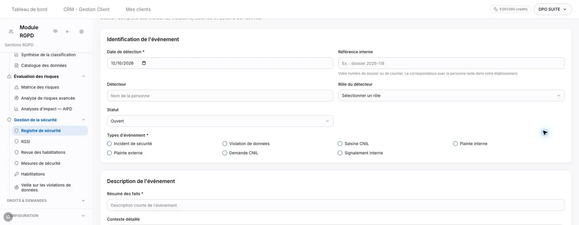Select Demande CNIL radio button

pos(225,153)
